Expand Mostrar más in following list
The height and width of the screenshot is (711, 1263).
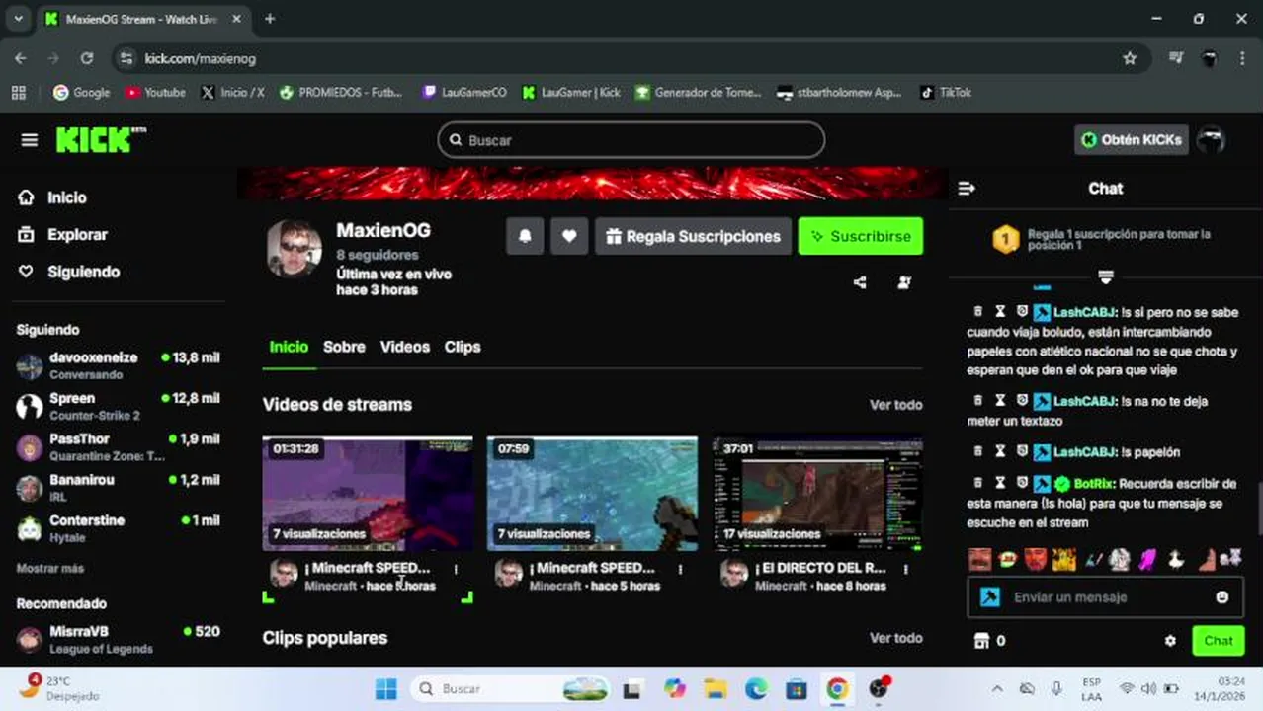(50, 569)
